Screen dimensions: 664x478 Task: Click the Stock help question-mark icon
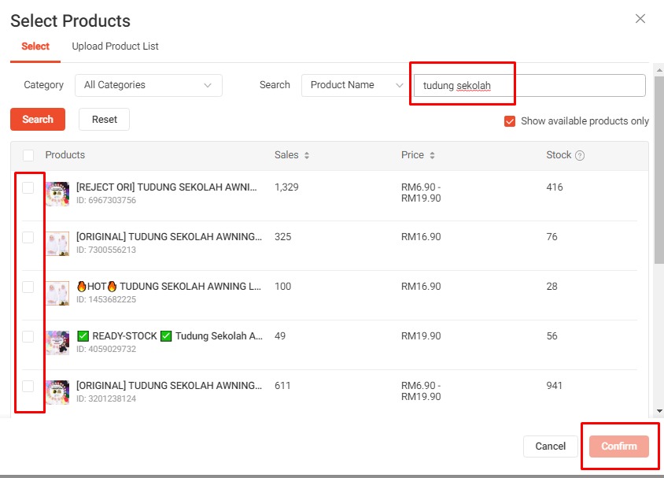(580, 156)
